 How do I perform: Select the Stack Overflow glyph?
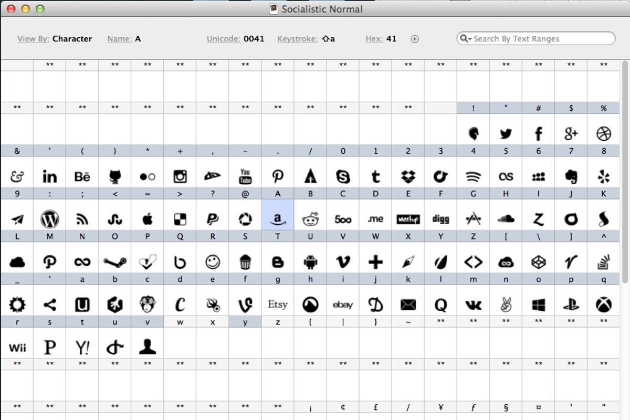coord(604,261)
